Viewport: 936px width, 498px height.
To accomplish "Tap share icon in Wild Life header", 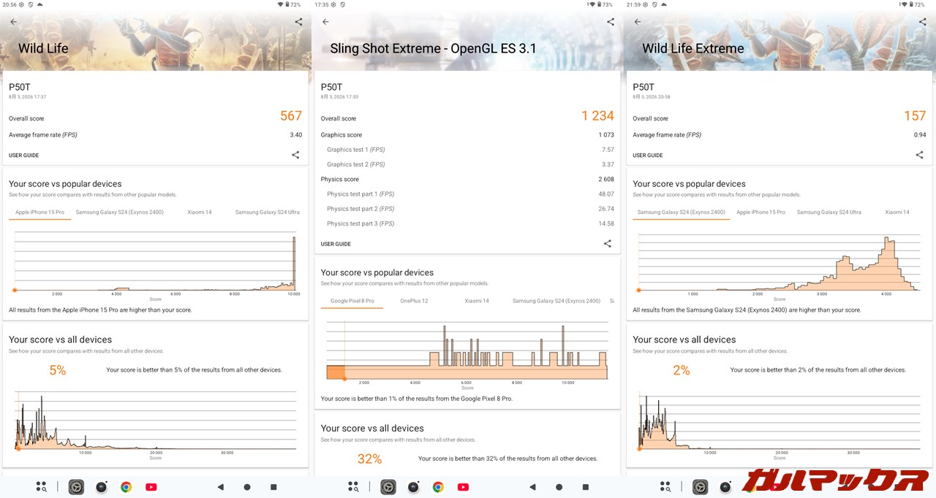I will tap(298, 22).
